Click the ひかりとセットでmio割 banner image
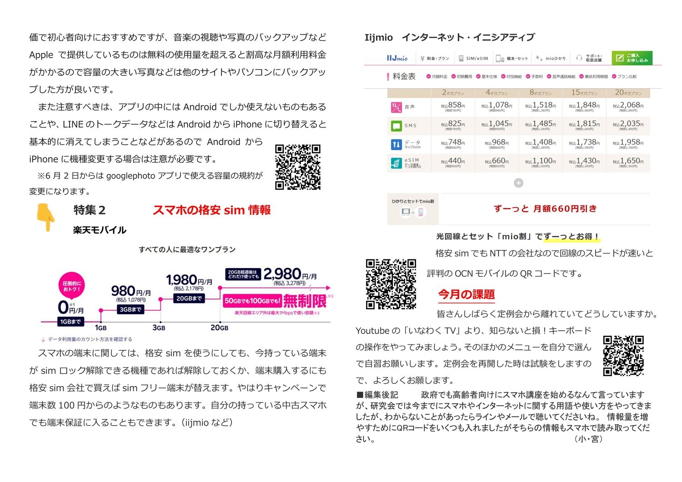This screenshot has width=682, height=482. point(413,209)
